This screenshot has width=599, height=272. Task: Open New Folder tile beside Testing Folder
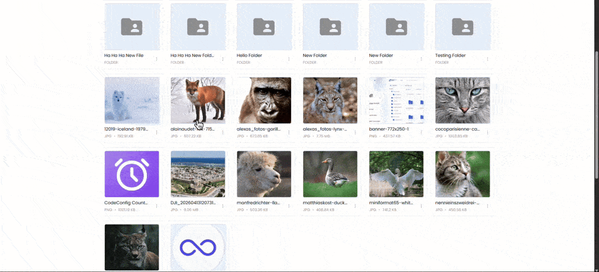tap(396, 26)
